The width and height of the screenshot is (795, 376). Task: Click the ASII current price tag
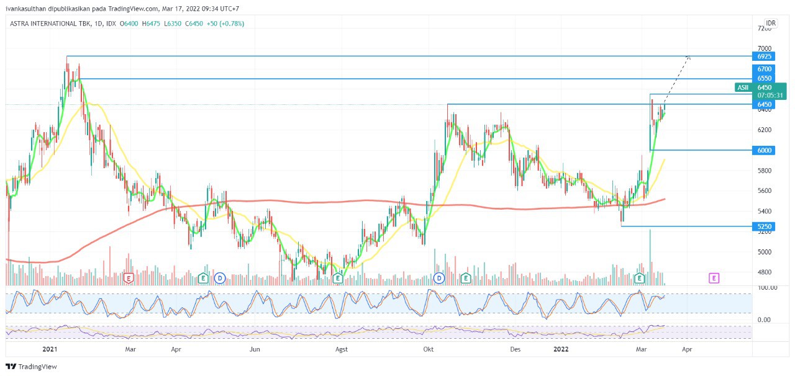[x=743, y=87]
